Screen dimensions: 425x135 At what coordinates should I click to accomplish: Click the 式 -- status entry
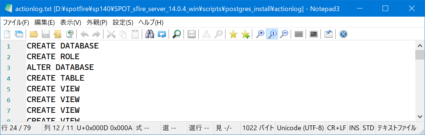click(x=147, y=128)
